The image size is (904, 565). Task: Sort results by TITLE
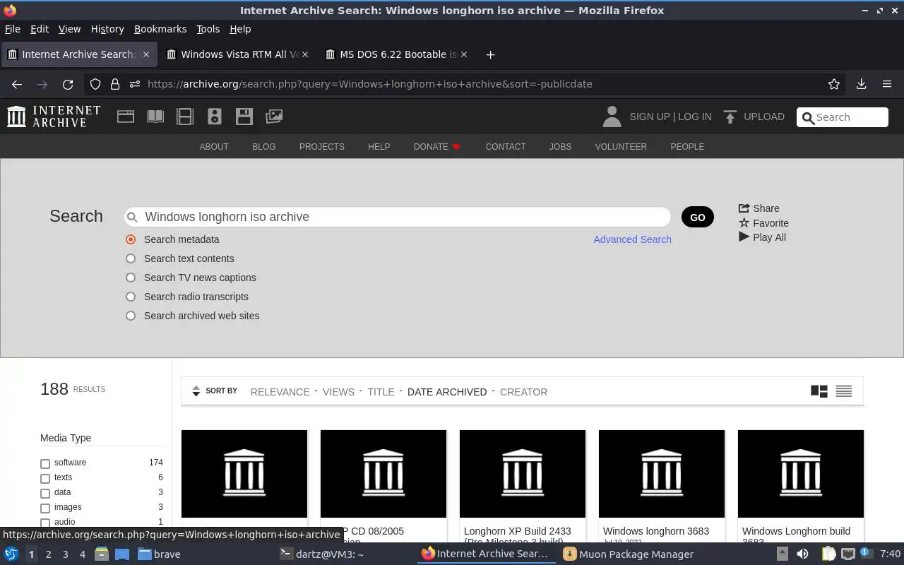click(381, 392)
